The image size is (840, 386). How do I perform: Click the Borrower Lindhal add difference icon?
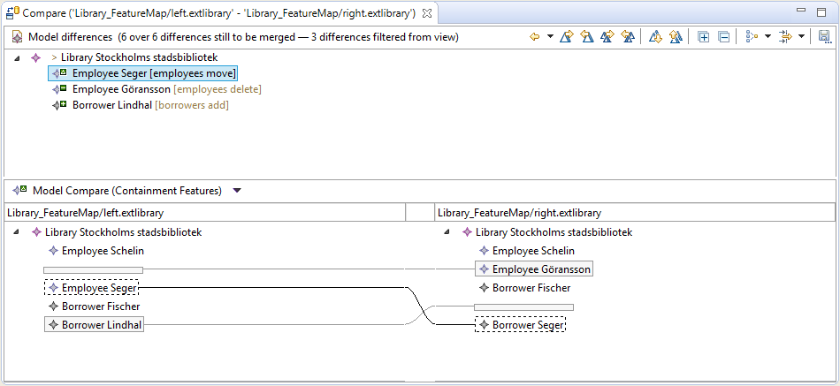pyautogui.click(x=59, y=105)
